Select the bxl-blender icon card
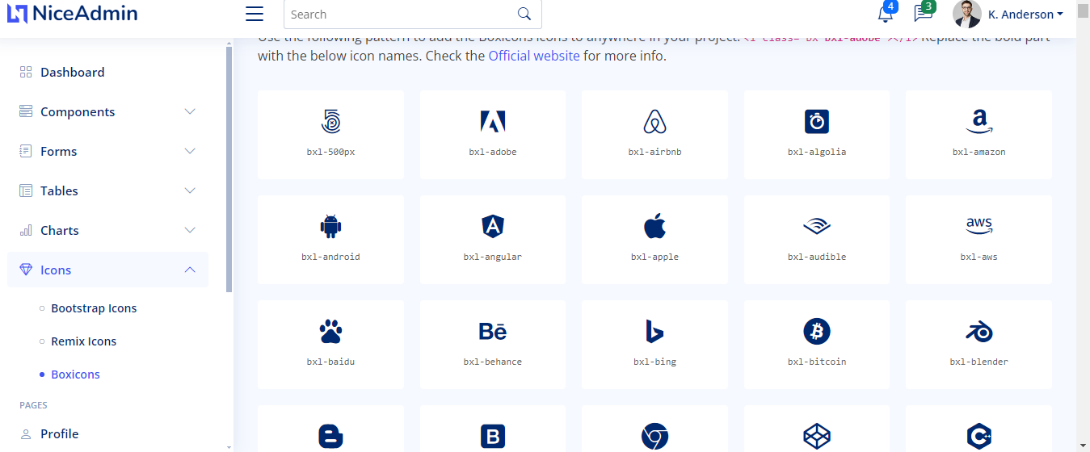 pos(978,345)
